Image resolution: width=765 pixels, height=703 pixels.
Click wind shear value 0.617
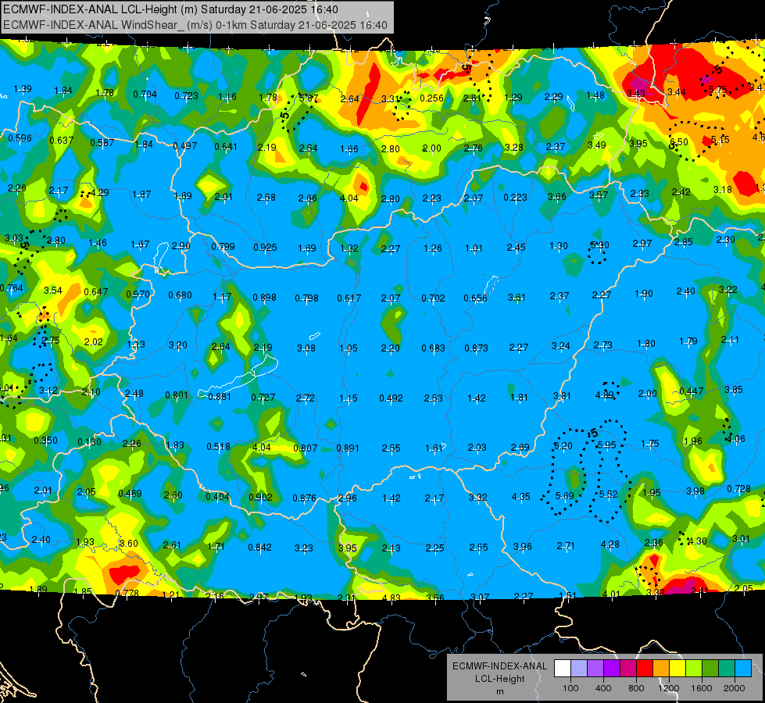click(x=349, y=298)
